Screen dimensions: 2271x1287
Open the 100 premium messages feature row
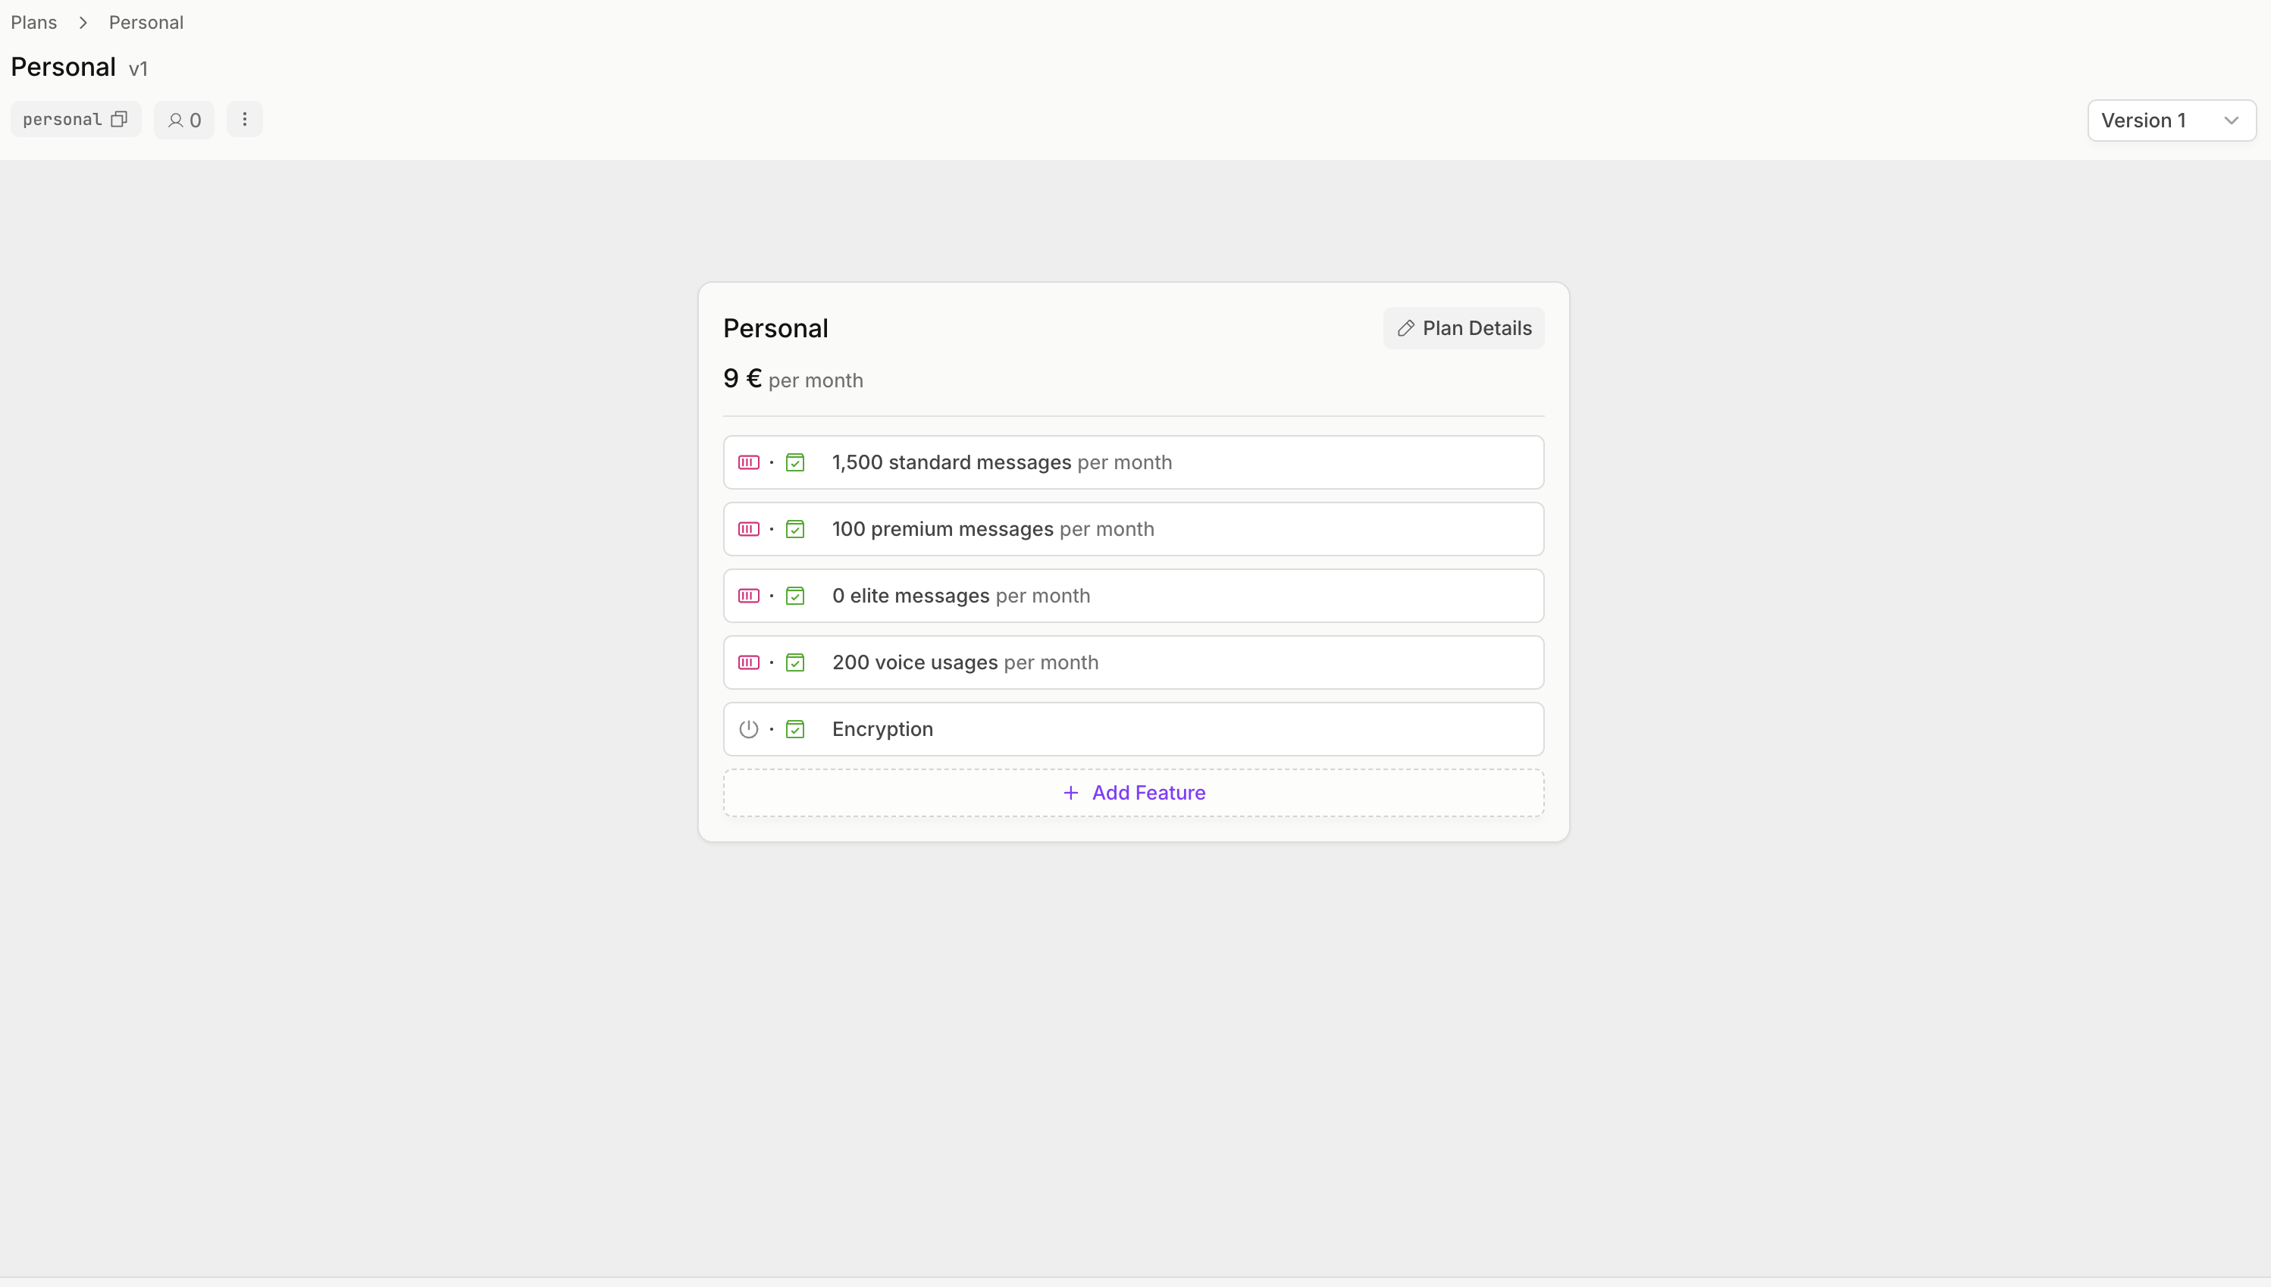1133,530
